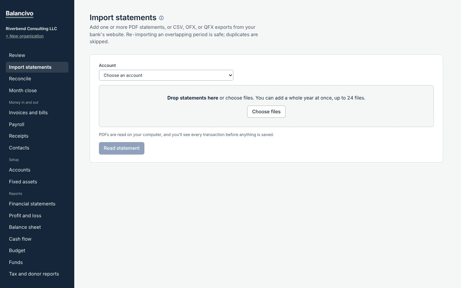The height and width of the screenshot is (288, 461).
Task: Click the Drop statements here text
Action: [x=193, y=98]
